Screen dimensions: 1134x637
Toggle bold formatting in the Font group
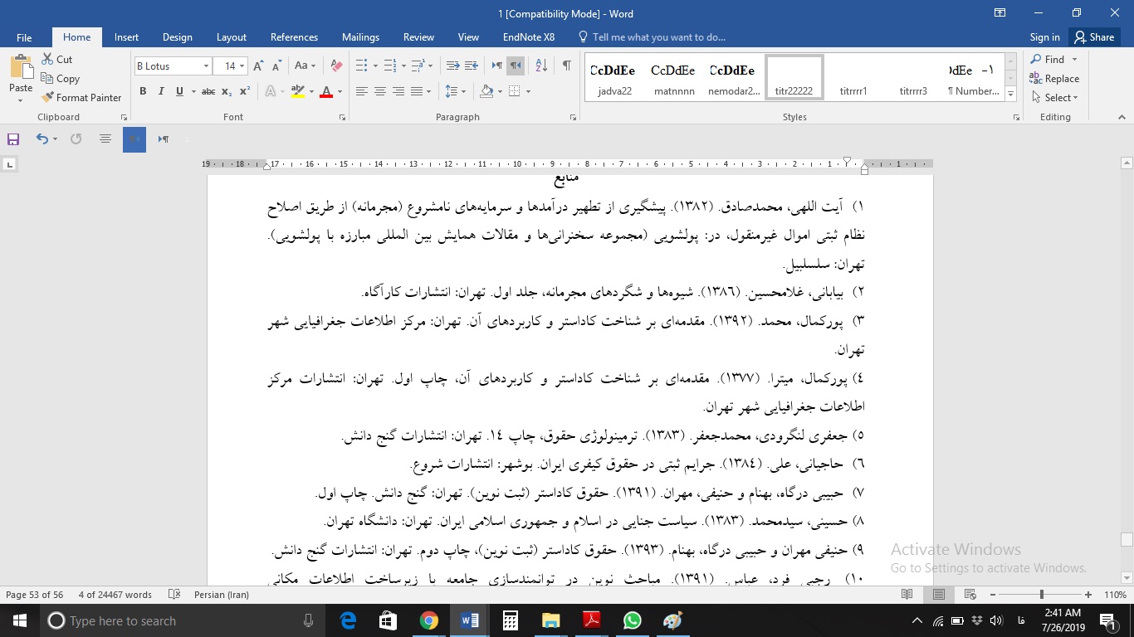(142, 91)
